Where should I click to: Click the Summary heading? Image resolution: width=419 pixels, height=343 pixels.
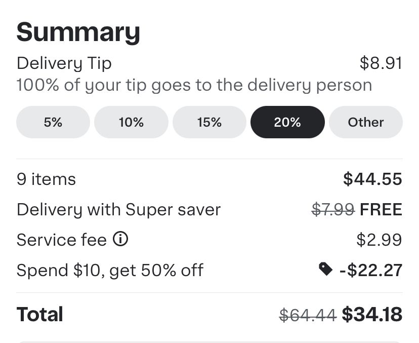pos(78,32)
